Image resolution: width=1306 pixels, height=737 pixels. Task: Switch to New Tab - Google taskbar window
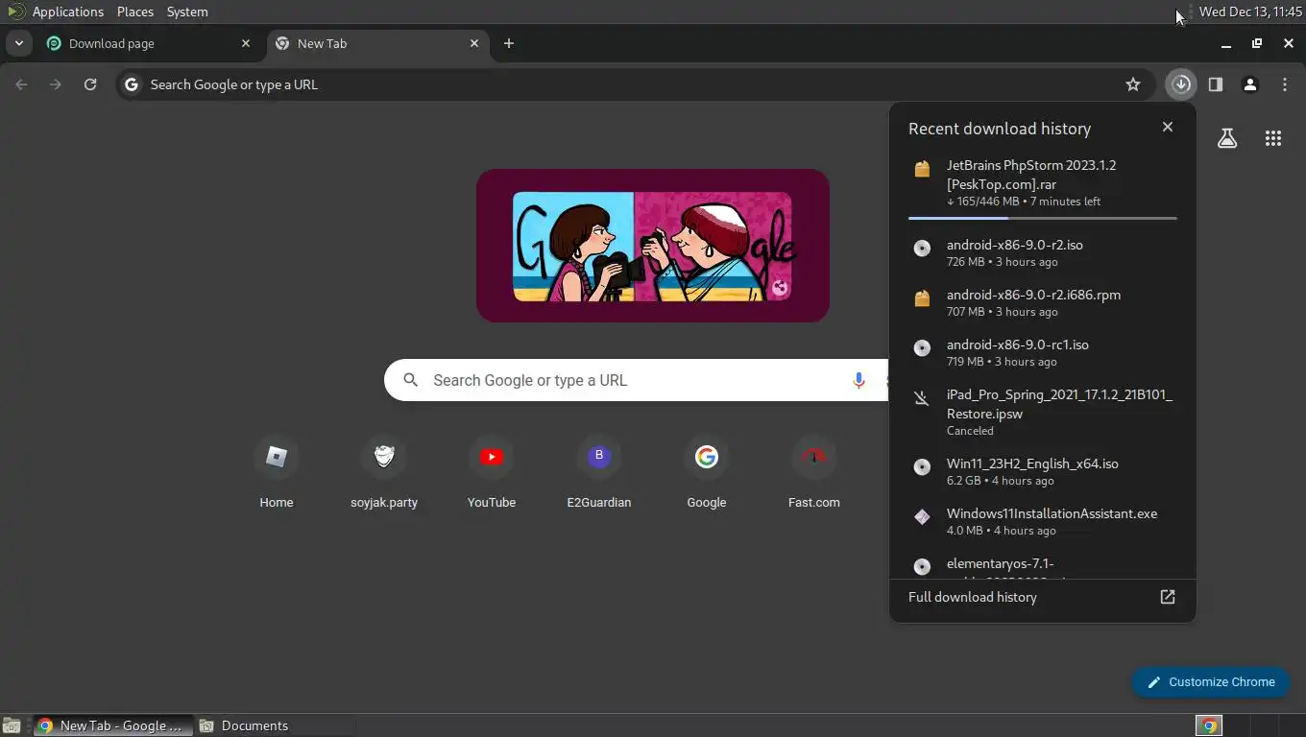tap(112, 725)
